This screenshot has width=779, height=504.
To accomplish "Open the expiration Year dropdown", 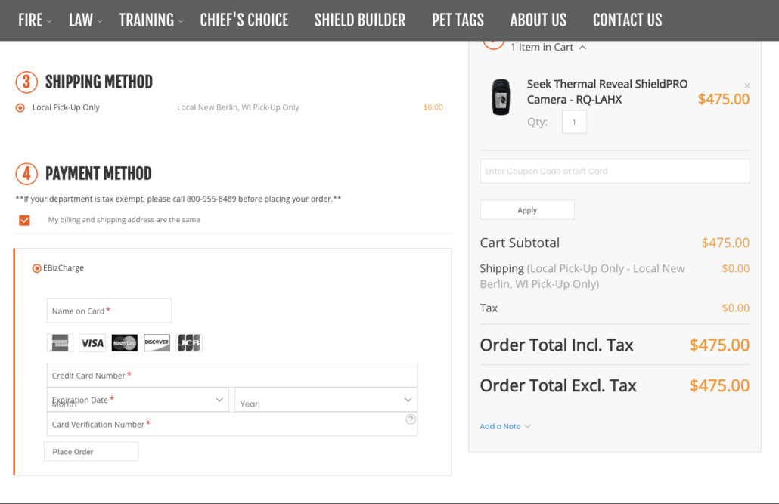I will coord(326,400).
